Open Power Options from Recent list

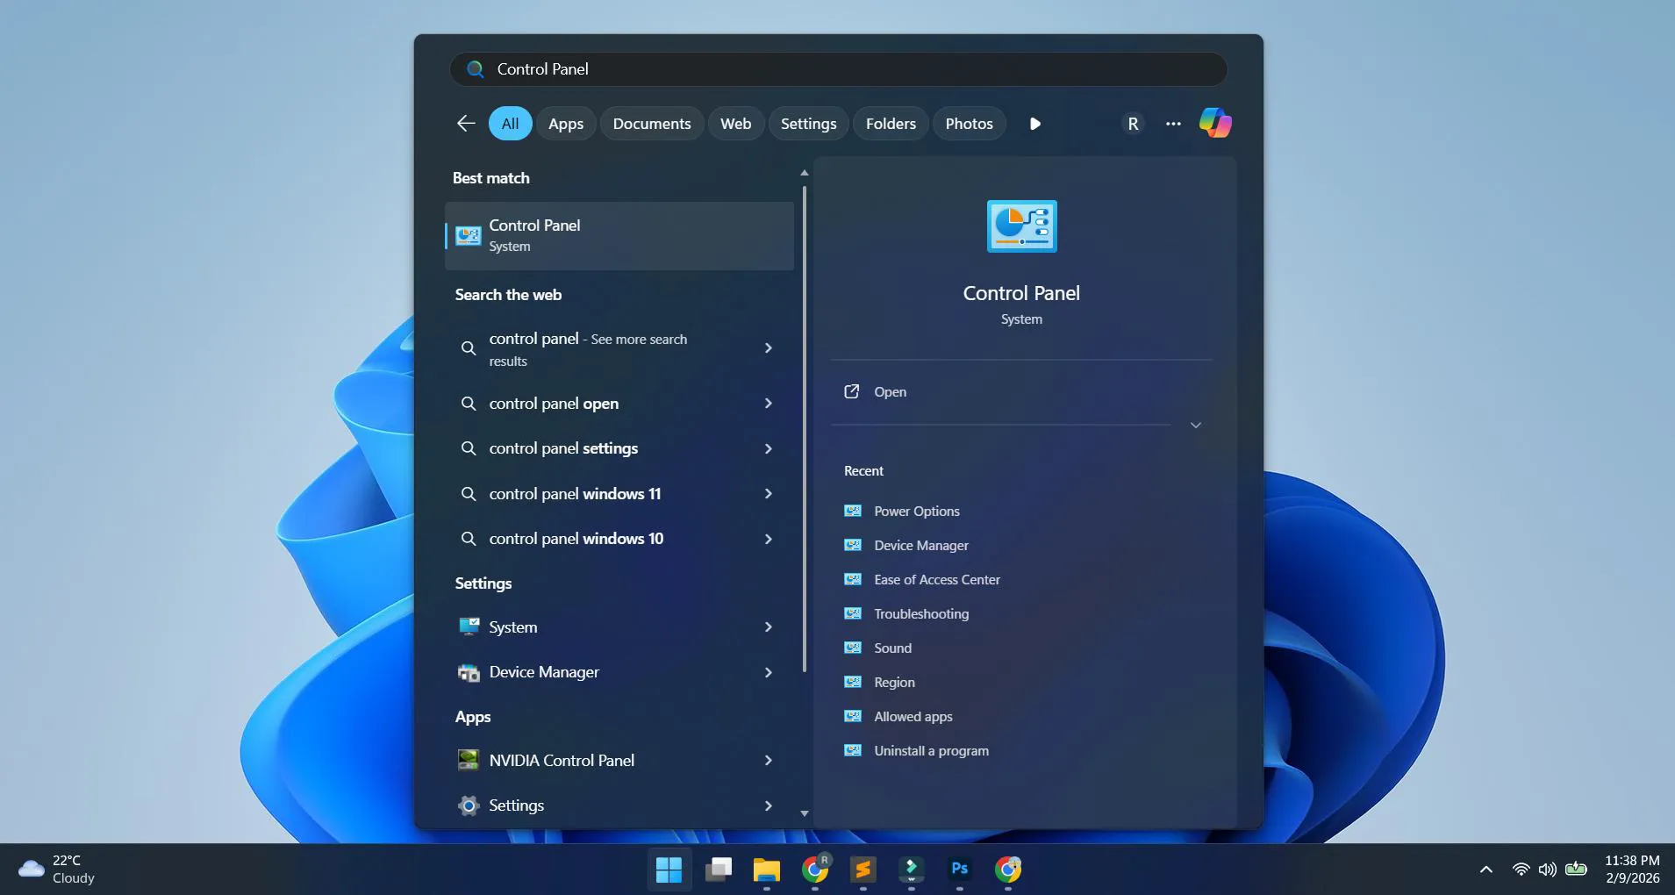coord(916,511)
